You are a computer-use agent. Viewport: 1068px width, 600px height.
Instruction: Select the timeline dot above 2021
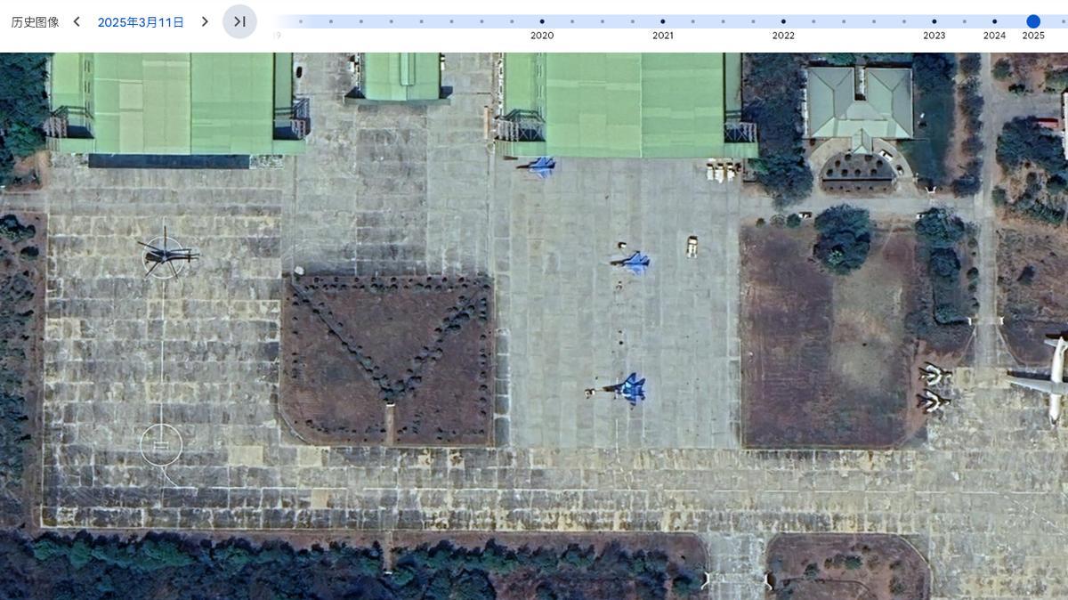(x=663, y=21)
